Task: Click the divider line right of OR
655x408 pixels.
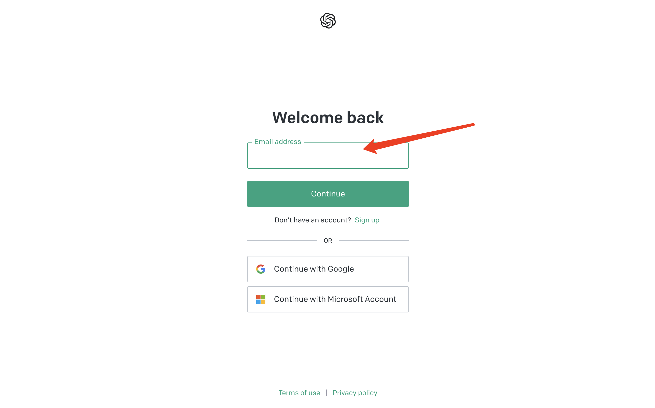Action: (374, 240)
